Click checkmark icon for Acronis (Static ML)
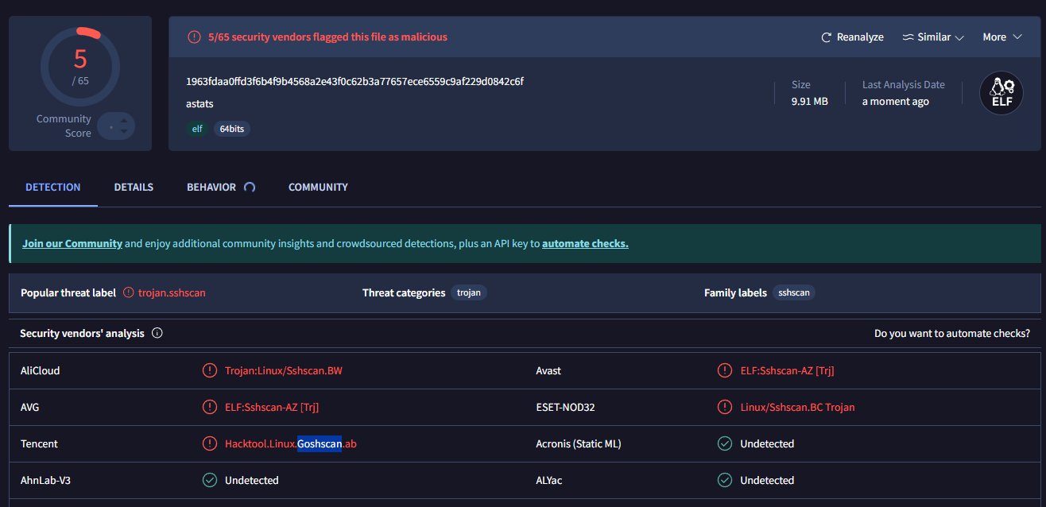The height and width of the screenshot is (507, 1046). point(724,443)
